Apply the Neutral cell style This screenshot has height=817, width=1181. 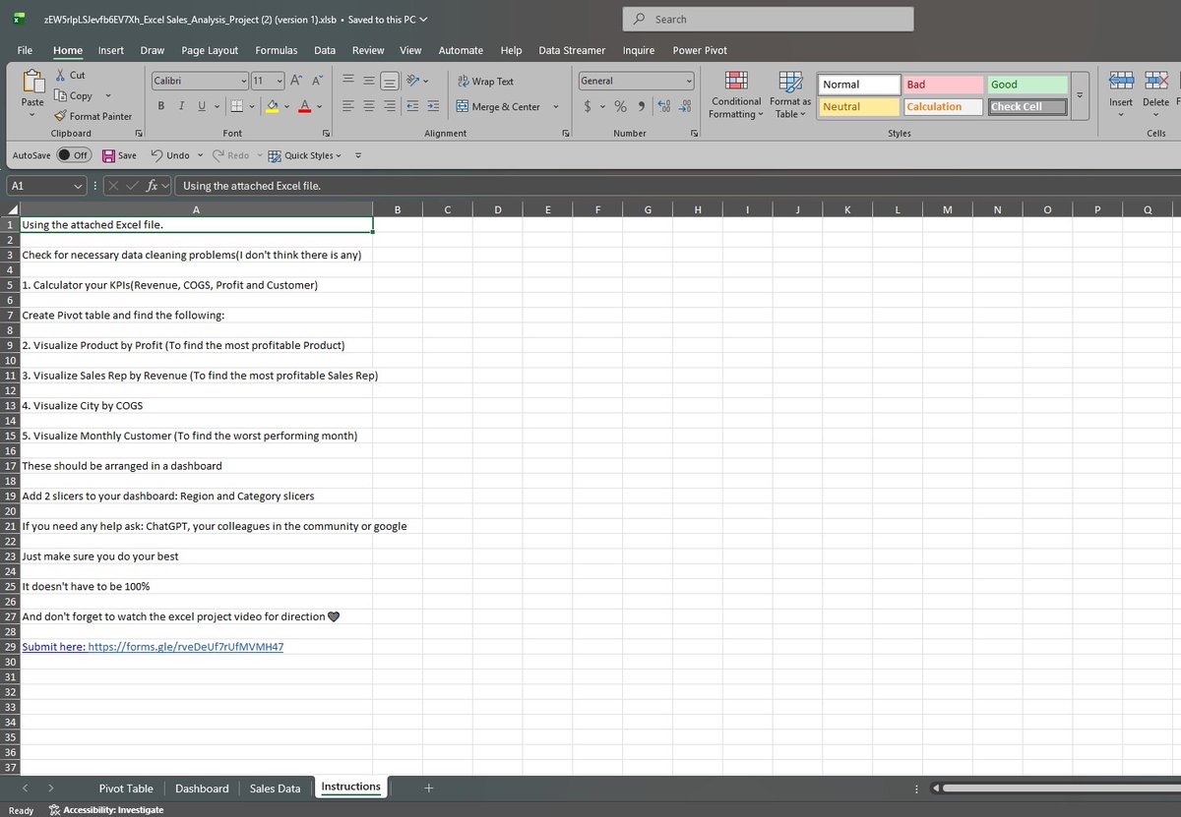click(858, 106)
